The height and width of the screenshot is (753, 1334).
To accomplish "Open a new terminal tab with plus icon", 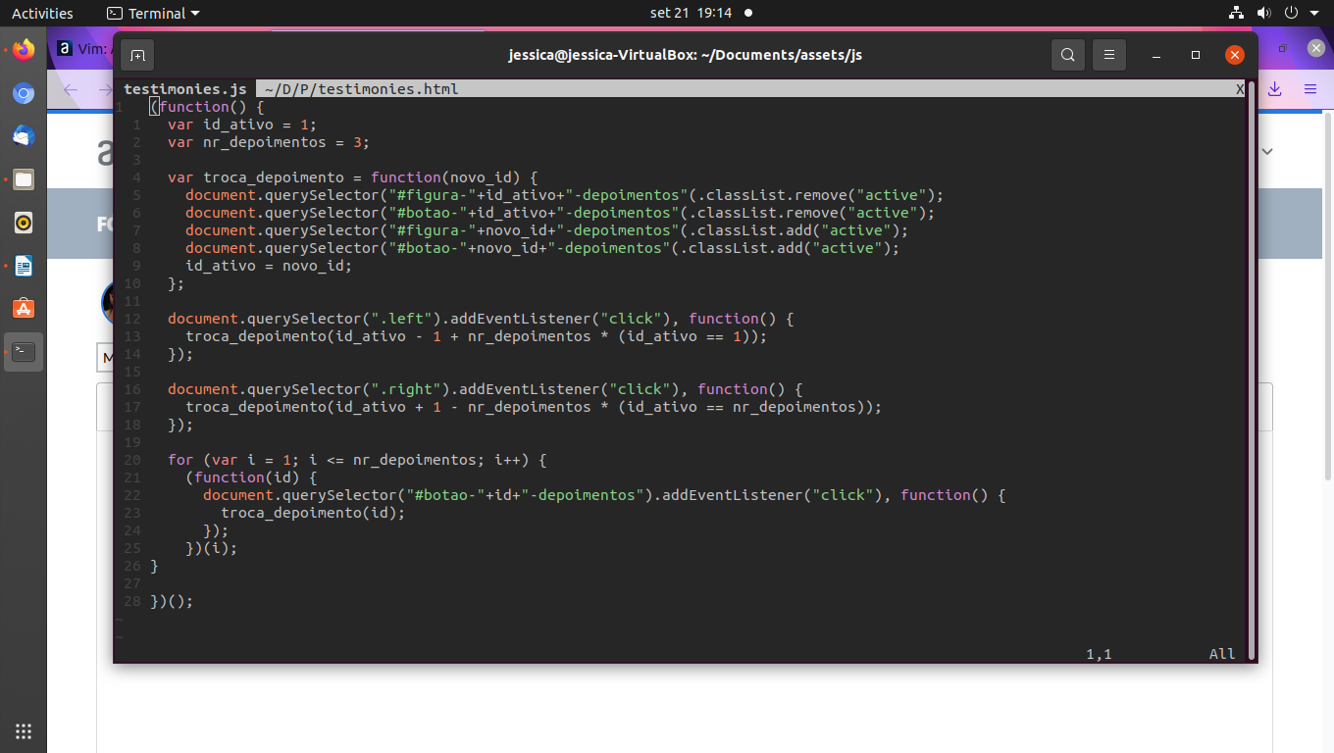I will pos(137,55).
